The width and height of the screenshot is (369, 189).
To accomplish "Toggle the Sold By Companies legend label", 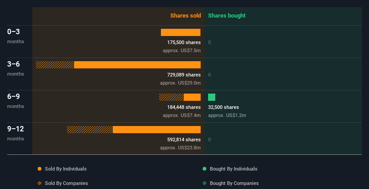I will point(66,183).
